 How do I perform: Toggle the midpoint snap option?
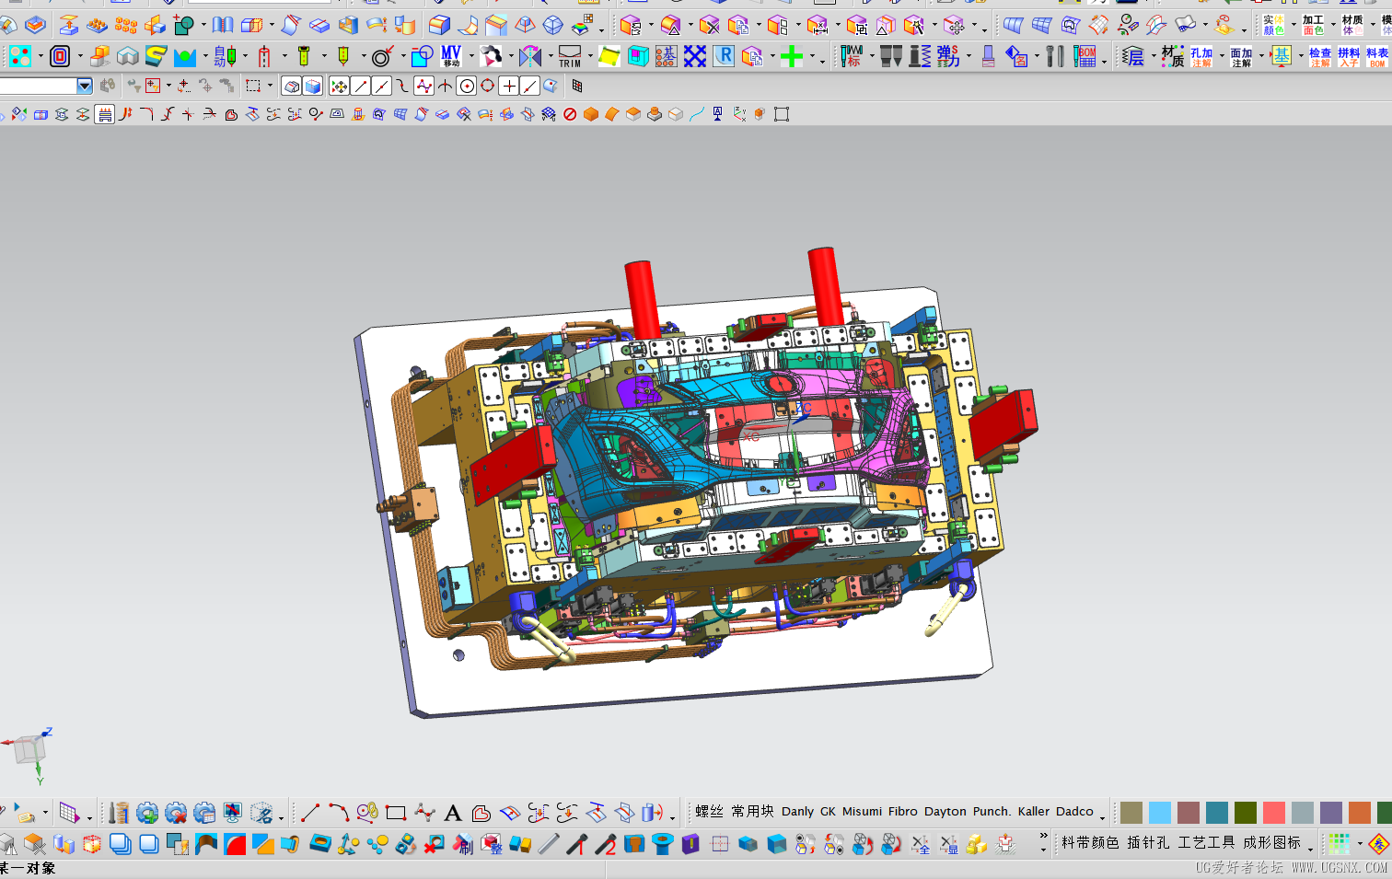pos(381,87)
